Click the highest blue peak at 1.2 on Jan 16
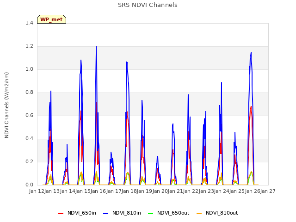The height and width of the screenshot is (222, 296). 96,46
